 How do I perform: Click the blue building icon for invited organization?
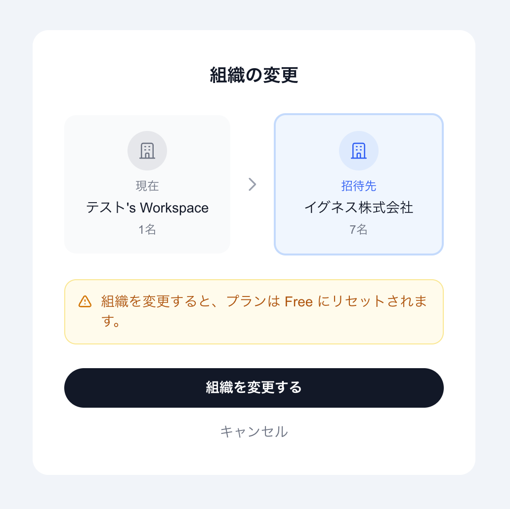click(x=358, y=151)
